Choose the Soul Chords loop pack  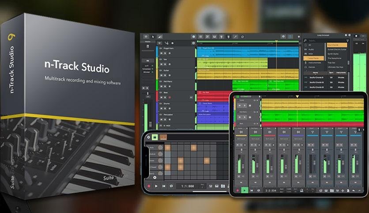click(x=336, y=45)
